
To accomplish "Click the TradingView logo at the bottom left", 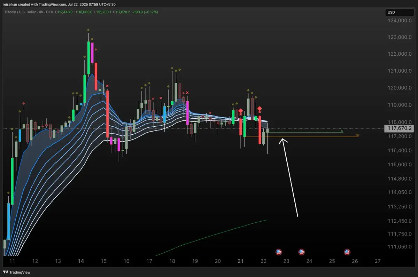I will click(x=16, y=272).
